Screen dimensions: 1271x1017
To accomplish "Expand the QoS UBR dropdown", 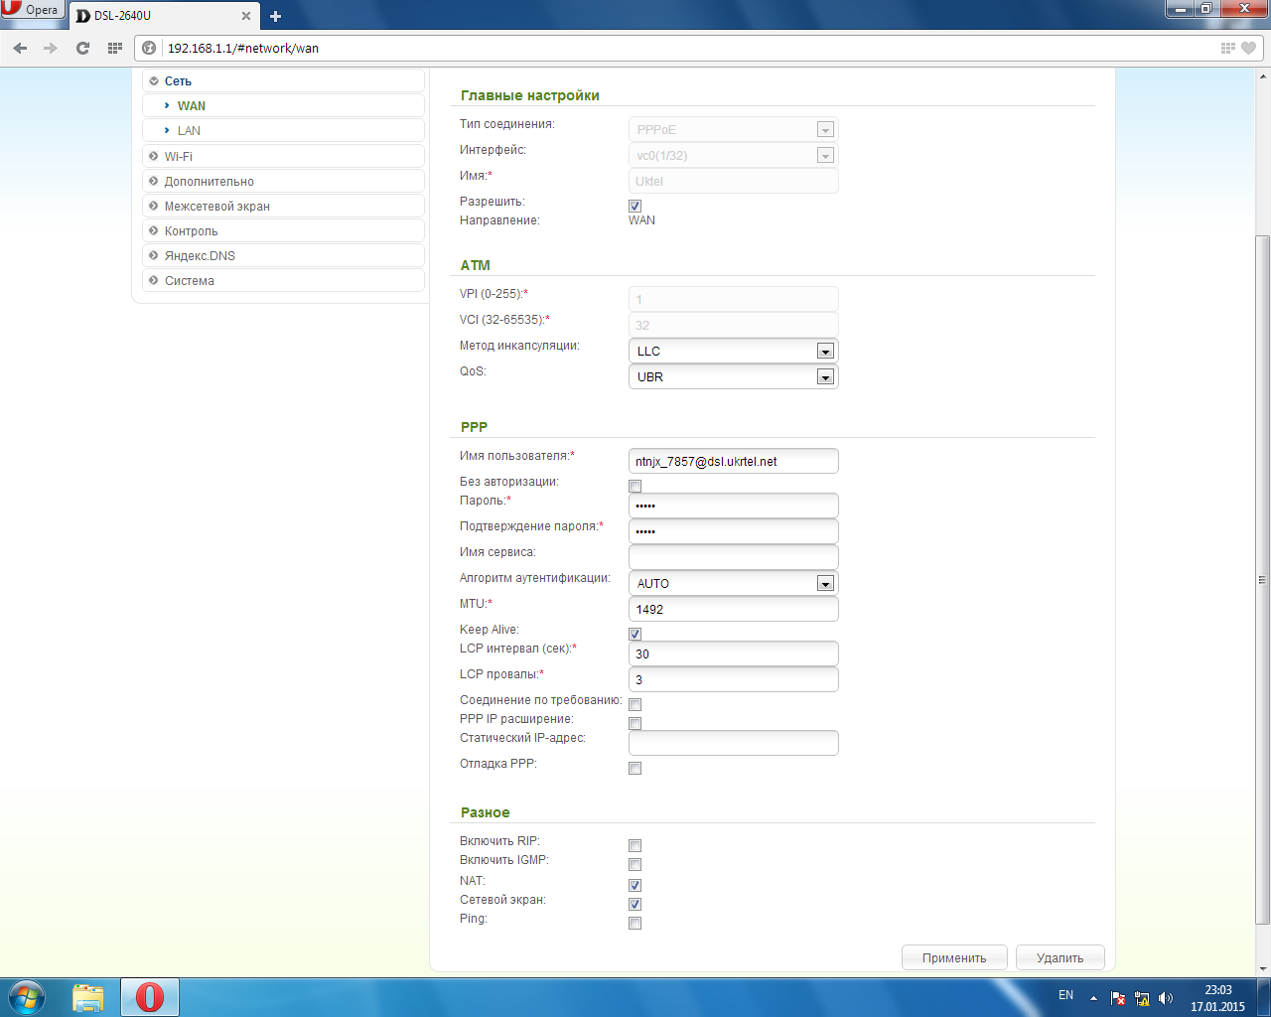I will pyautogui.click(x=824, y=376).
